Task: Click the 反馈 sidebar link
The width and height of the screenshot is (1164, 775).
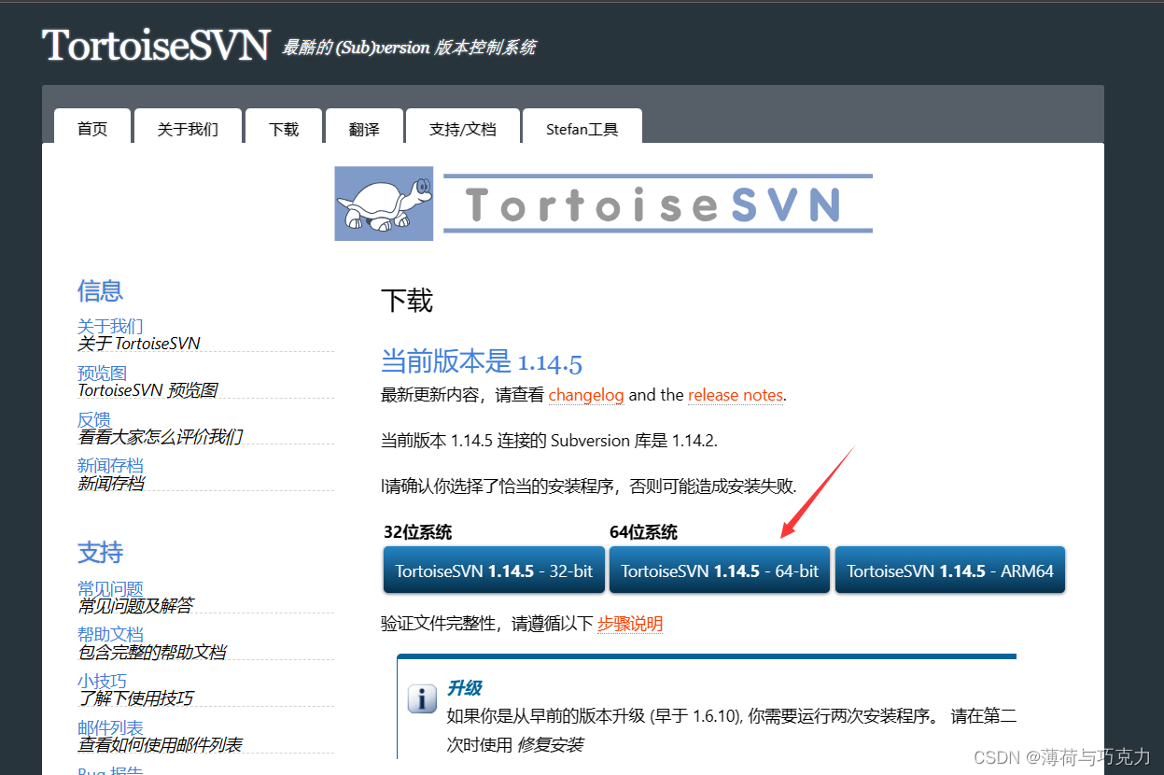Action: [x=94, y=419]
